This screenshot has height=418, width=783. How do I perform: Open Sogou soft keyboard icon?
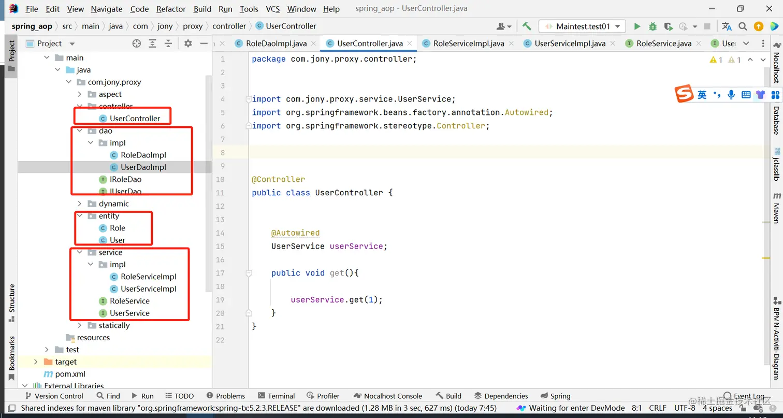(746, 94)
